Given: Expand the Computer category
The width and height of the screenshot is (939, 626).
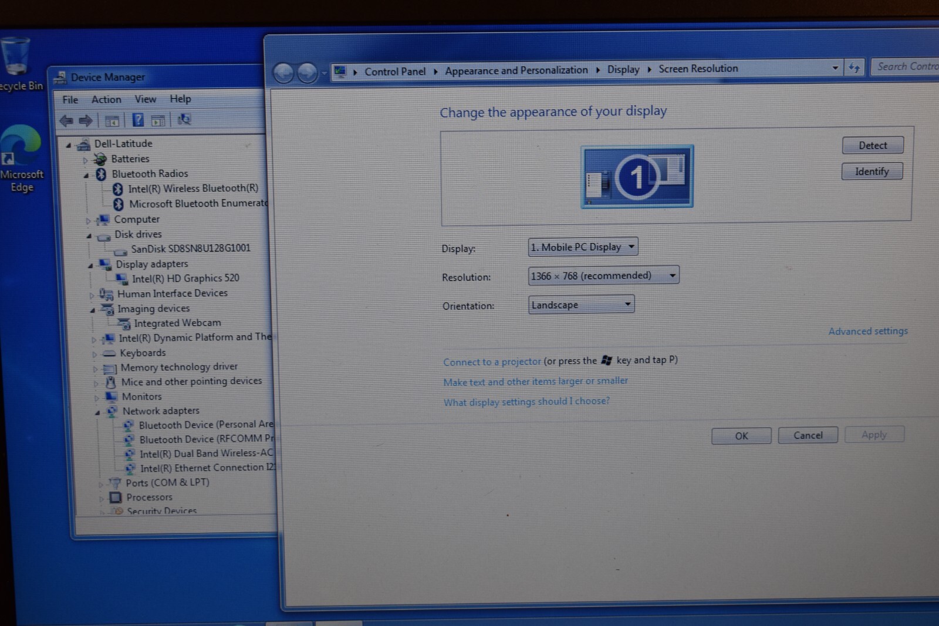Looking at the screenshot, I should (x=88, y=221).
